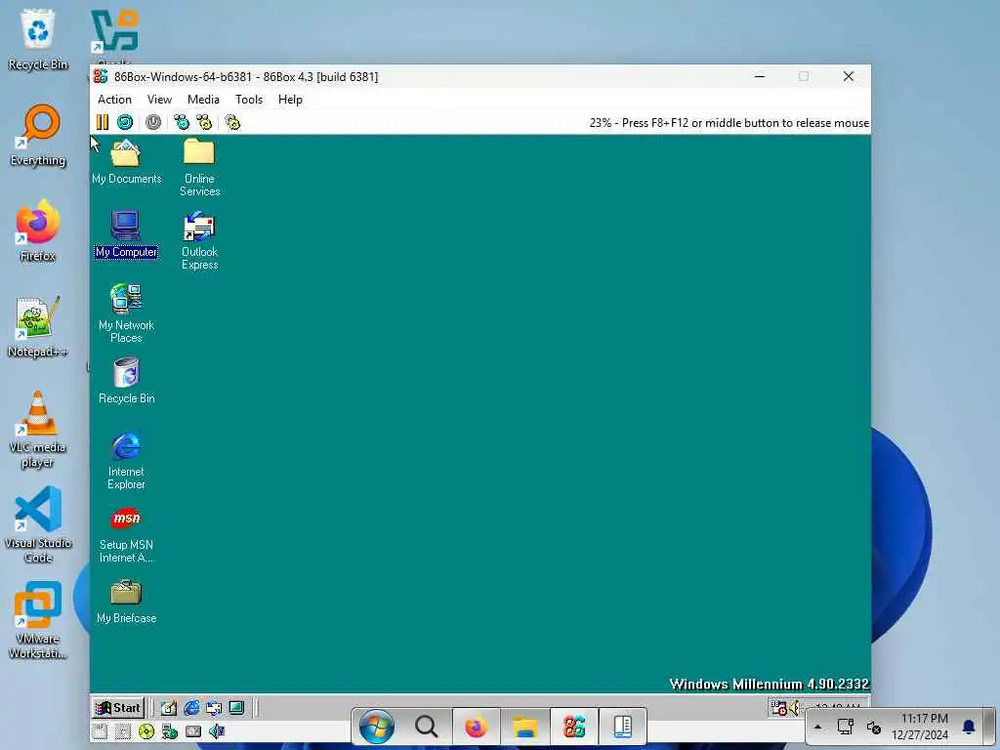Click the blue panel app in the host taskbar
The image size is (1000, 750).
(622, 727)
